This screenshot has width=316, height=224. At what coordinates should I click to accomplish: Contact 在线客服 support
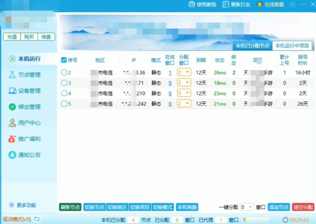pyautogui.click(x=271, y=4)
